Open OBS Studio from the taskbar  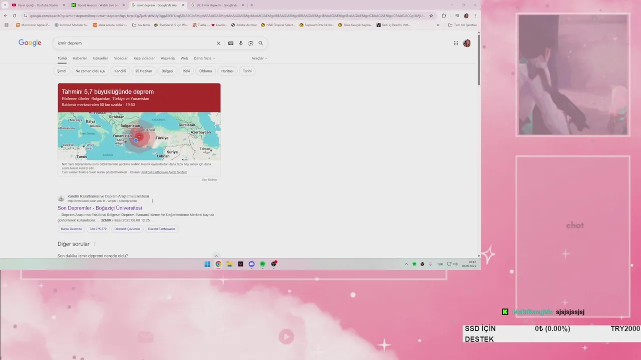(x=273, y=264)
